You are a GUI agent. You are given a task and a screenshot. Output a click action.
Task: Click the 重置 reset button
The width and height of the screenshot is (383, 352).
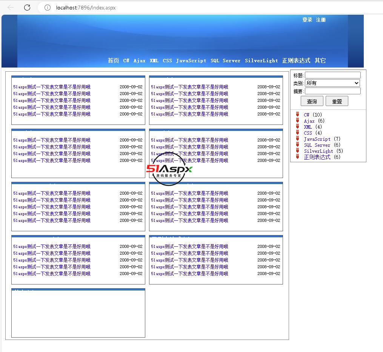[x=337, y=101]
